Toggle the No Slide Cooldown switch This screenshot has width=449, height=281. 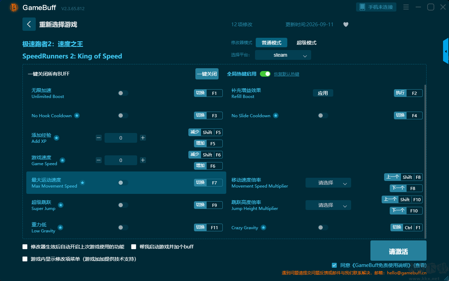(323, 115)
